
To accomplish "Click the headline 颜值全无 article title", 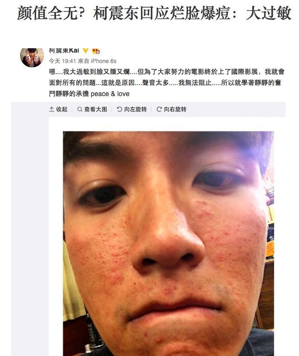I will [x=154, y=13].
